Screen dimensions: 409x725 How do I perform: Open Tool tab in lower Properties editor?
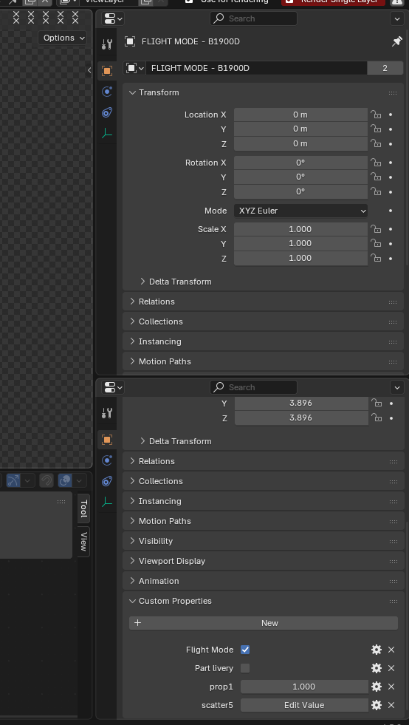[x=107, y=413]
